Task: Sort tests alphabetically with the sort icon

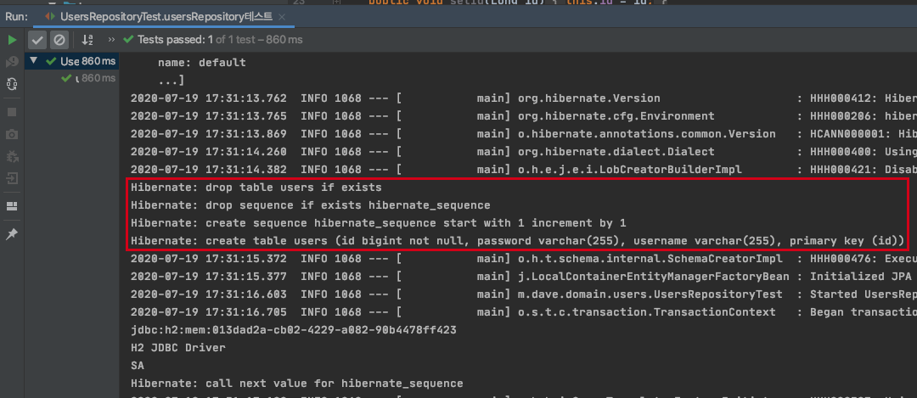Action: click(87, 40)
